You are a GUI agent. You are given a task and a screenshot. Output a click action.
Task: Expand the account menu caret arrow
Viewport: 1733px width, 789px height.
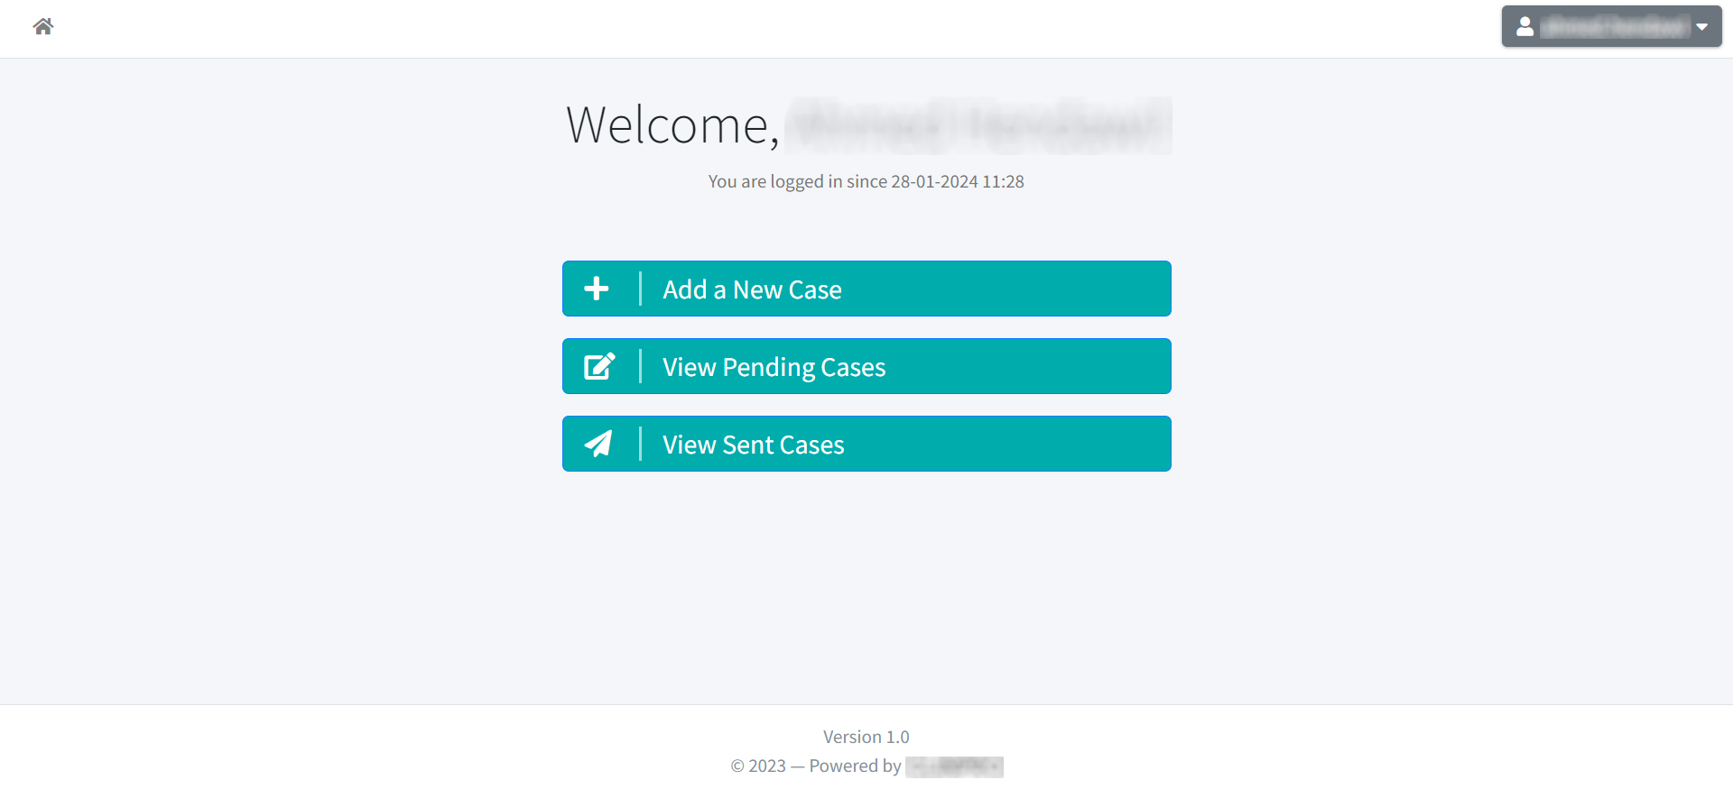(x=1701, y=27)
